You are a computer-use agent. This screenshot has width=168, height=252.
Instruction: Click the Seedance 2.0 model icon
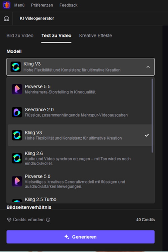pos(17,112)
